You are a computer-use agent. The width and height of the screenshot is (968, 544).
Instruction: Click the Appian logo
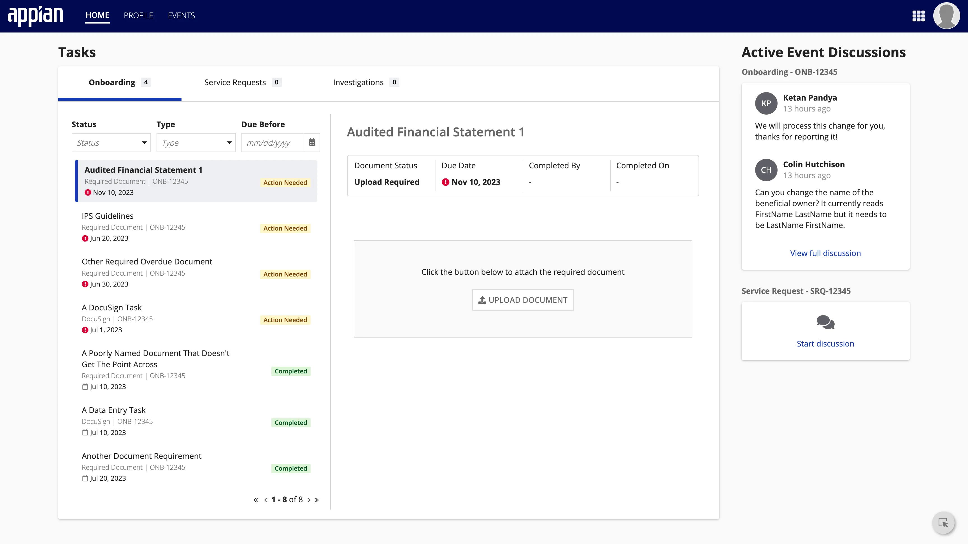36,16
